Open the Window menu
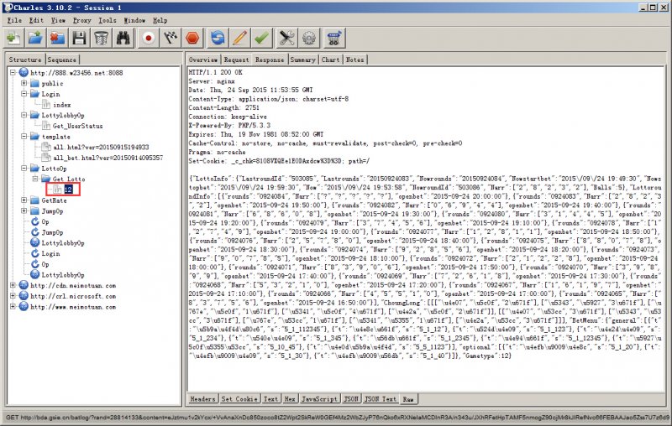The height and width of the screenshot is (426, 672). 134,20
